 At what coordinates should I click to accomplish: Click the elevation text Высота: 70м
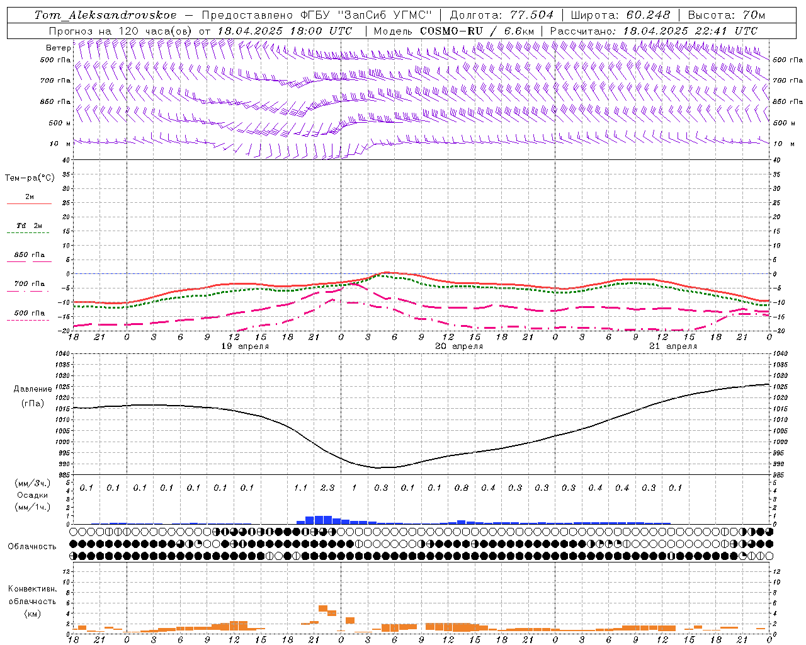click(x=727, y=15)
